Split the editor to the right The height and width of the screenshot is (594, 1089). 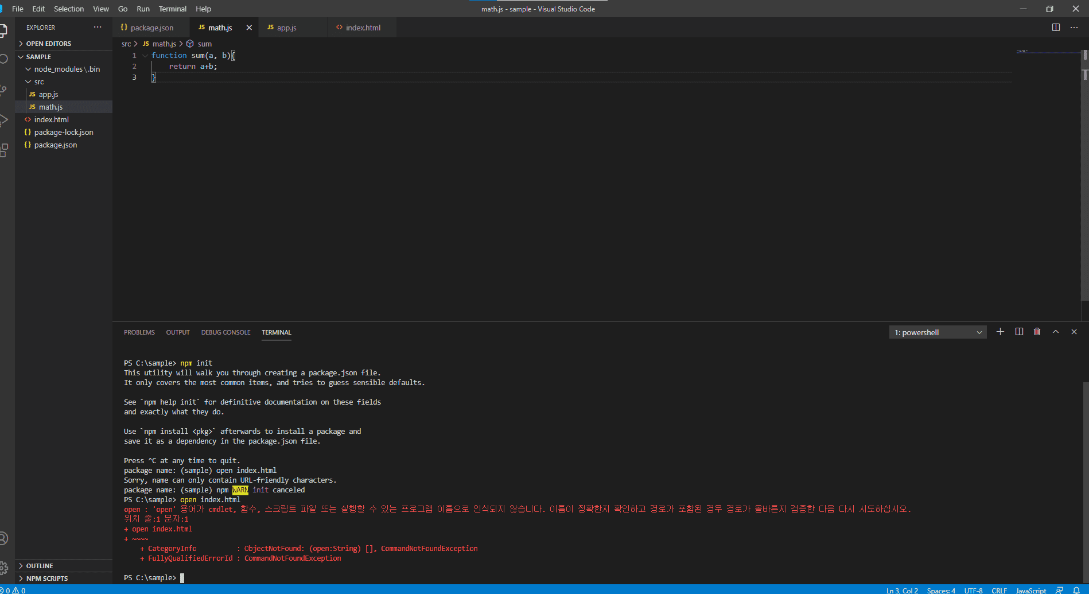tap(1056, 28)
